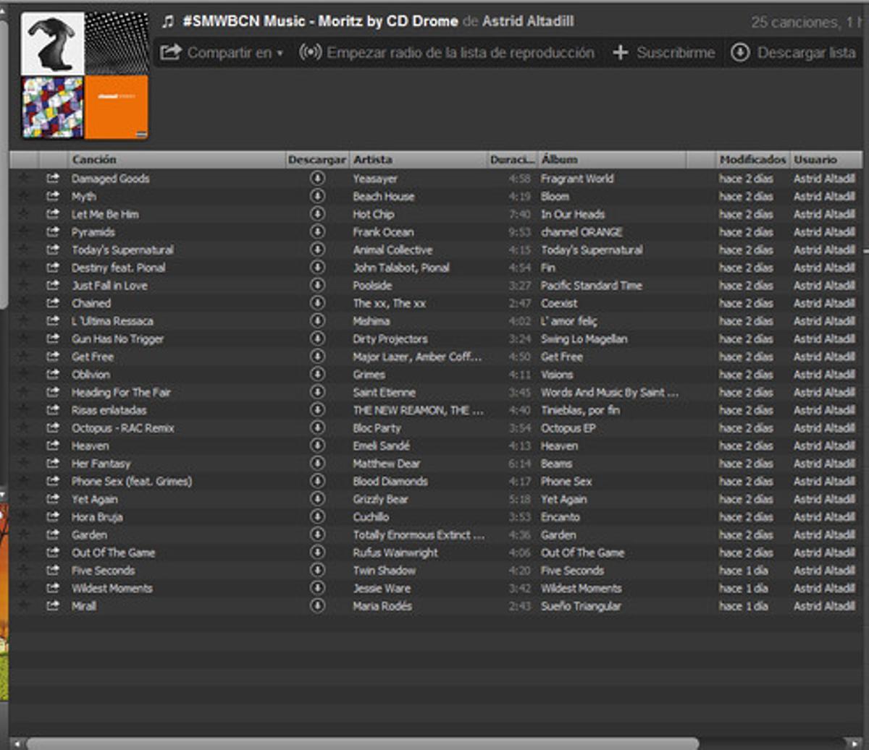Viewport: 869px width, 750px height.
Task: Share the song Risas enlatadas
Action: (x=53, y=410)
